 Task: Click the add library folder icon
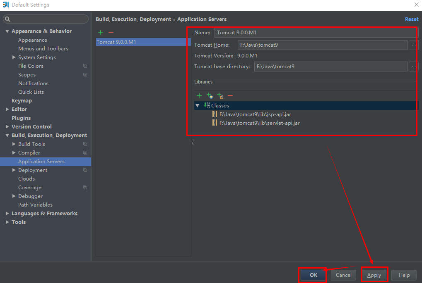[220, 95]
